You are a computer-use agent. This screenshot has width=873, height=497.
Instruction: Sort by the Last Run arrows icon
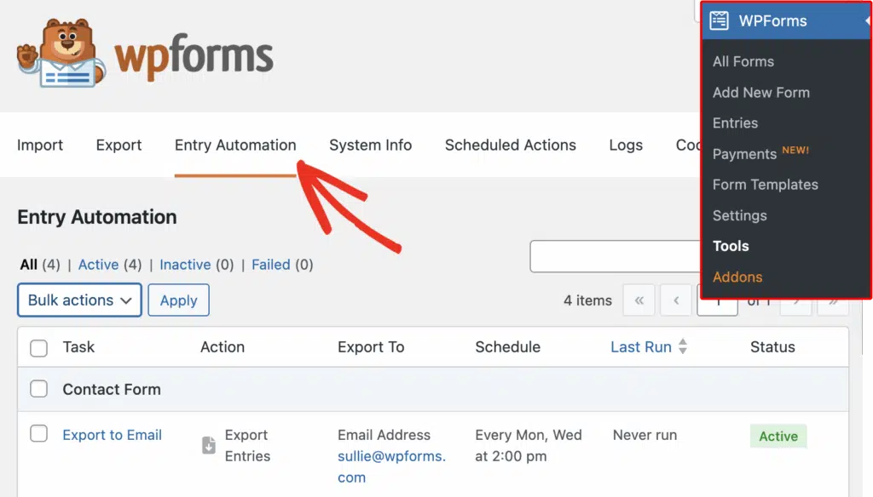pyautogui.click(x=683, y=346)
